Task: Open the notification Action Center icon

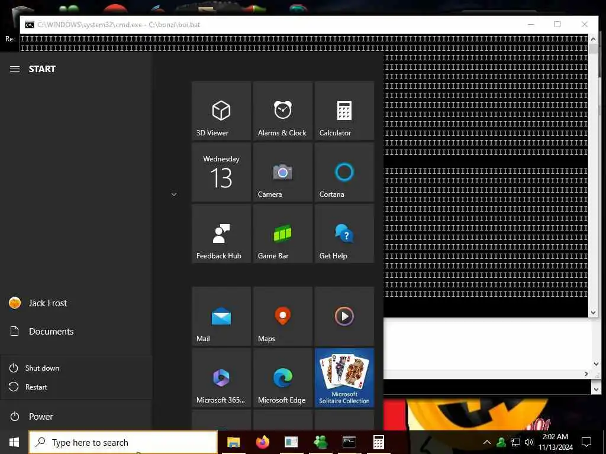Action: point(586,442)
